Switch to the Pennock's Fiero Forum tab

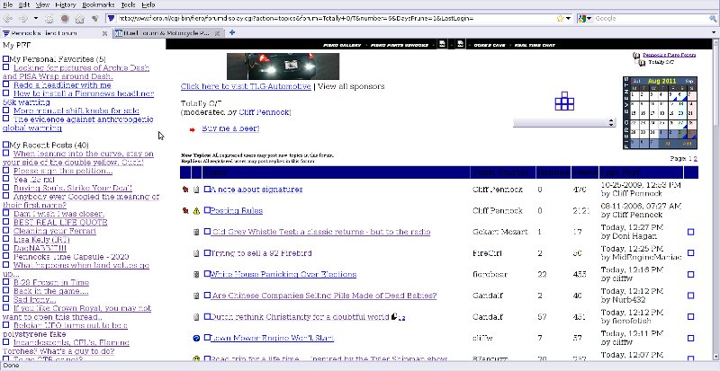pos(54,33)
